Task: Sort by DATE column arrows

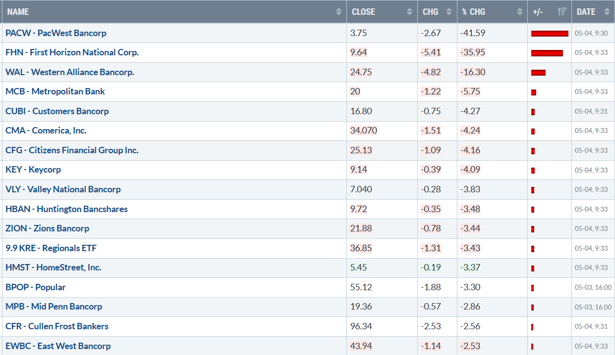Action: pyautogui.click(x=607, y=12)
